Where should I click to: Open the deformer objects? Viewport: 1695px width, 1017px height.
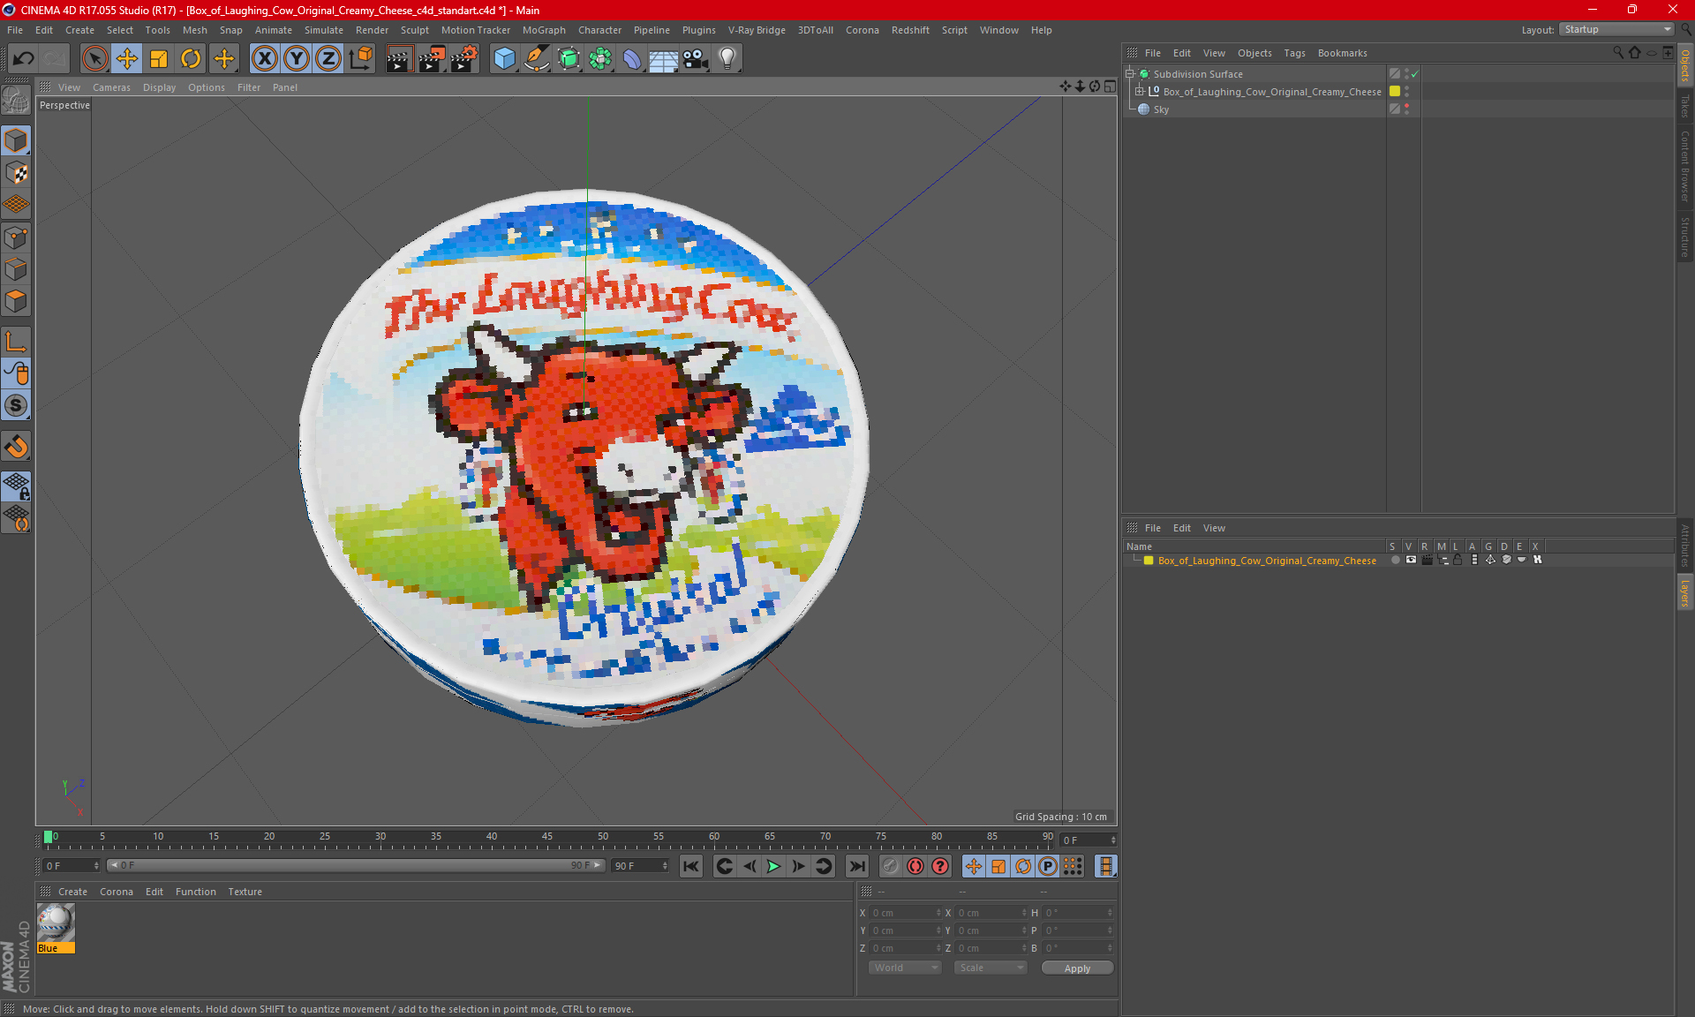632,59
